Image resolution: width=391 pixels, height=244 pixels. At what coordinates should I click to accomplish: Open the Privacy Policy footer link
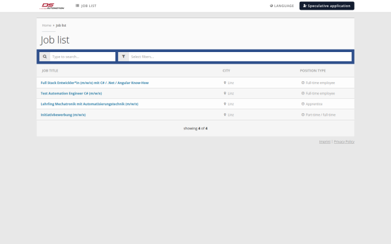pos(344,142)
